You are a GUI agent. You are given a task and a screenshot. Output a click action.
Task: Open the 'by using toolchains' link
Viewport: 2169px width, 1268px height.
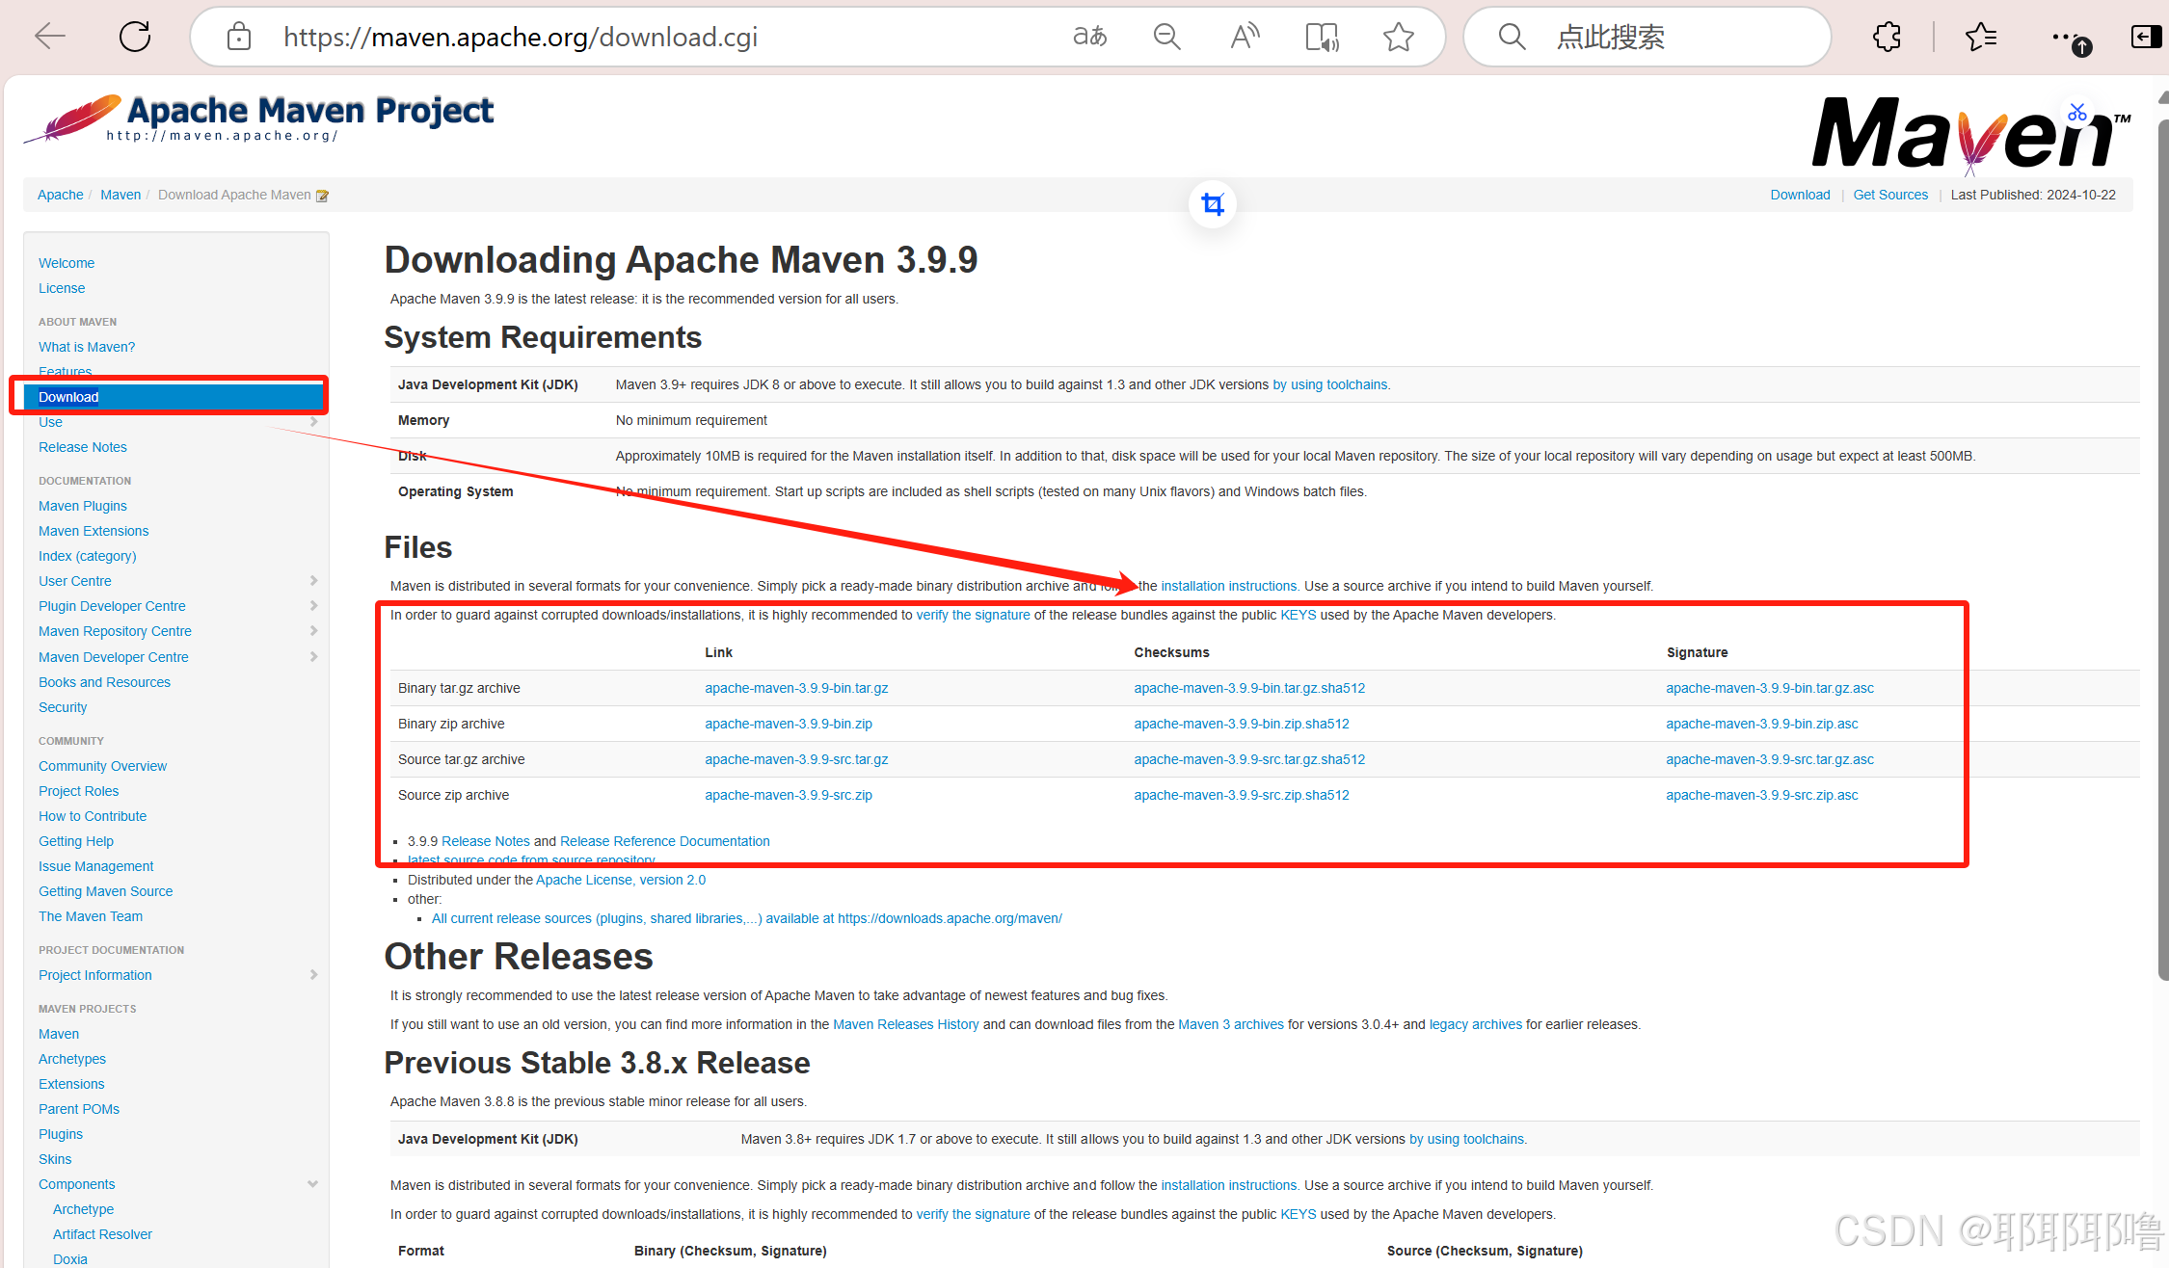pyautogui.click(x=1330, y=384)
